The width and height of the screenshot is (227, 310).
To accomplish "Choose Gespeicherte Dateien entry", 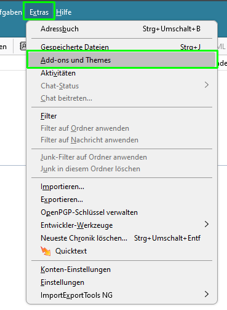I will (x=122, y=47).
